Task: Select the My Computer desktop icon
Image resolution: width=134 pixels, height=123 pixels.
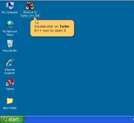Action: point(10,5)
